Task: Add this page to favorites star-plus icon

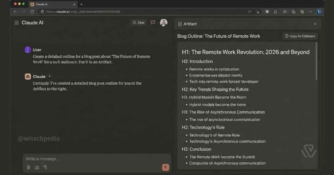Action: tap(257, 12)
